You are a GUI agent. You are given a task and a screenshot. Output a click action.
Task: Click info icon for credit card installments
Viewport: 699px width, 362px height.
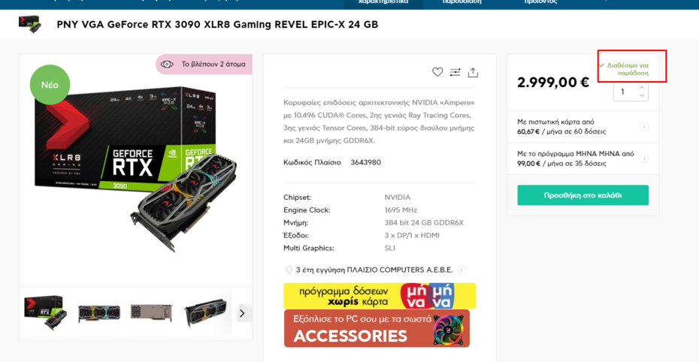[x=643, y=127]
